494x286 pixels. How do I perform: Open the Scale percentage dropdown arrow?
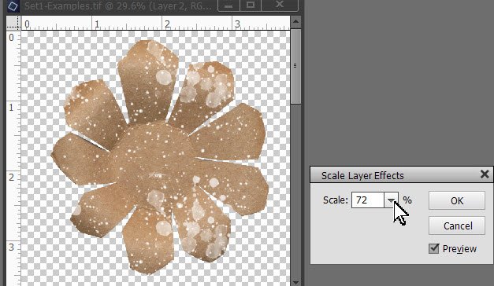pos(391,200)
